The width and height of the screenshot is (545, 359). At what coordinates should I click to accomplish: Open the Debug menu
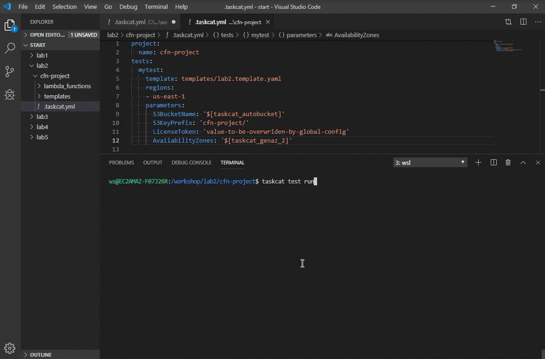click(128, 7)
